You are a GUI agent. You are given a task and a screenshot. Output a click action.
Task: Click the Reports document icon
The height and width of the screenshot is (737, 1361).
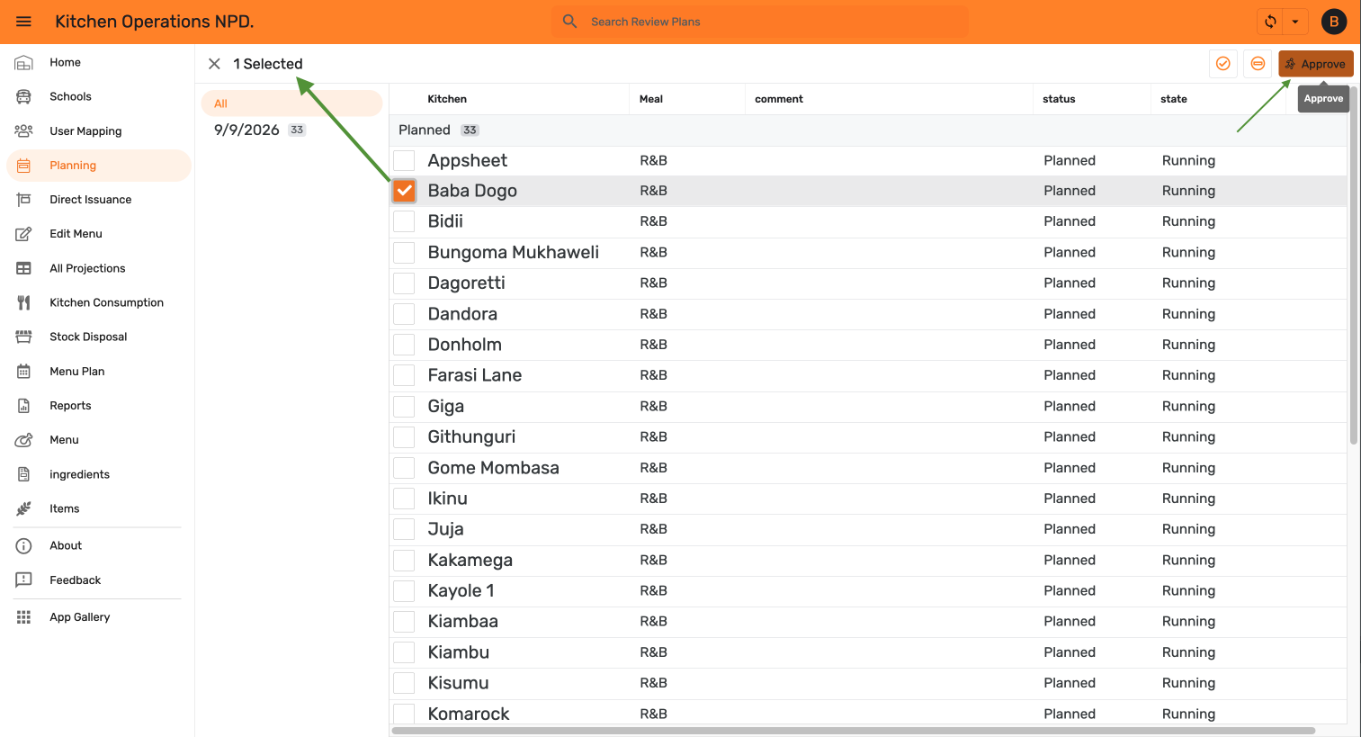pos(23,406)
